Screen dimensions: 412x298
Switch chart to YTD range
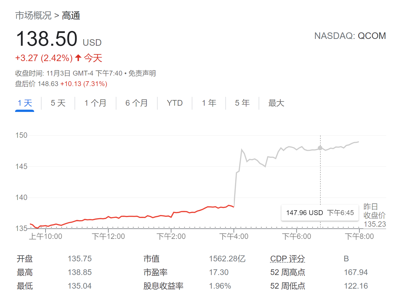(x=175, y=103)
